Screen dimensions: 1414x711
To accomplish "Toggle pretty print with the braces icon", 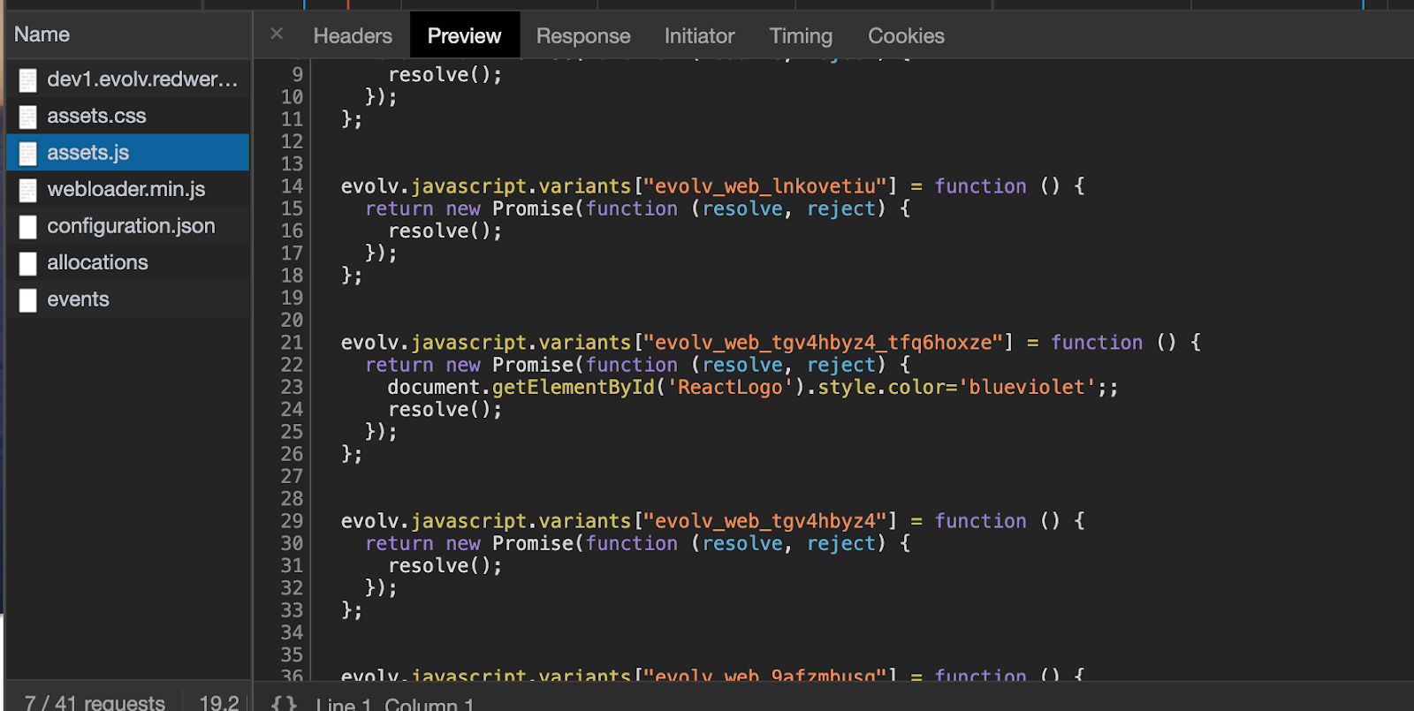I will [x=284, y=704].
